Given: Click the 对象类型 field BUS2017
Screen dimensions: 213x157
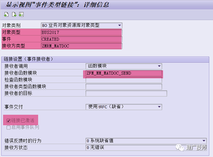Looking at the screenshot, I should pyautogui.click(x=81, y=32).
